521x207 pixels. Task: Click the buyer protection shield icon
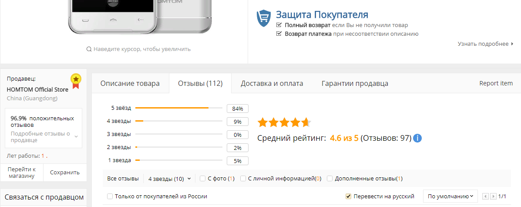[264, 18]
